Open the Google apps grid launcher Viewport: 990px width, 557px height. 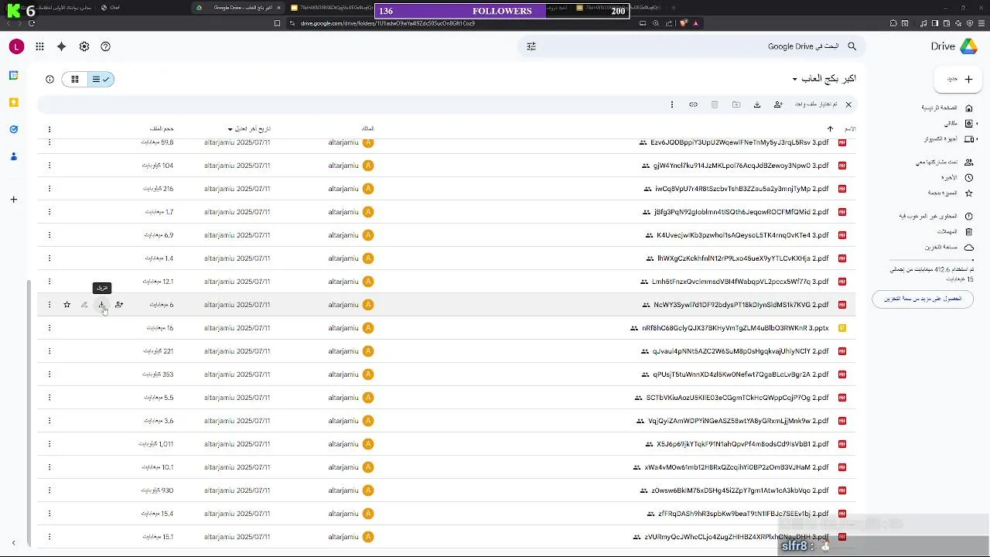coord(39,46)
